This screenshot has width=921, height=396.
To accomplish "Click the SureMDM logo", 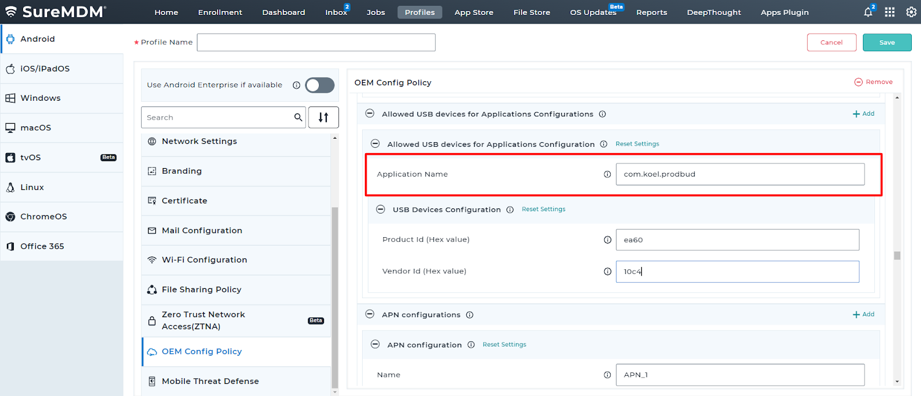I will [x=55, y=12].
